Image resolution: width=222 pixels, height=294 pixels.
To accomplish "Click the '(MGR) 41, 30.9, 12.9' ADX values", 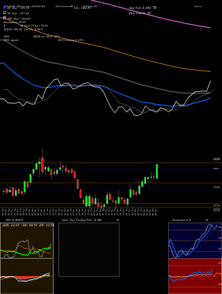I will tap(46, 37).
